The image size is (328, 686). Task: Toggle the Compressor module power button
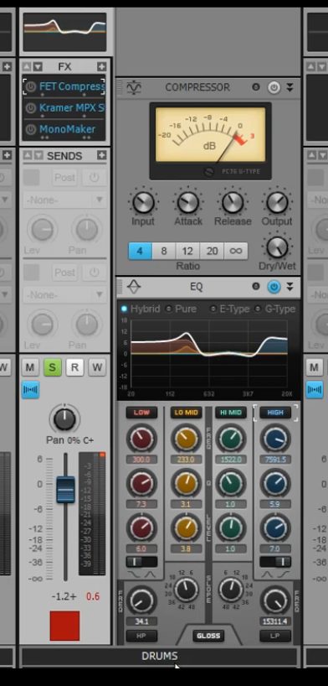coord(274,87)
